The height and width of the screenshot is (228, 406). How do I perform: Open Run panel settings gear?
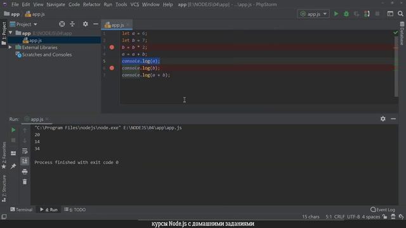tap(383, 118)
